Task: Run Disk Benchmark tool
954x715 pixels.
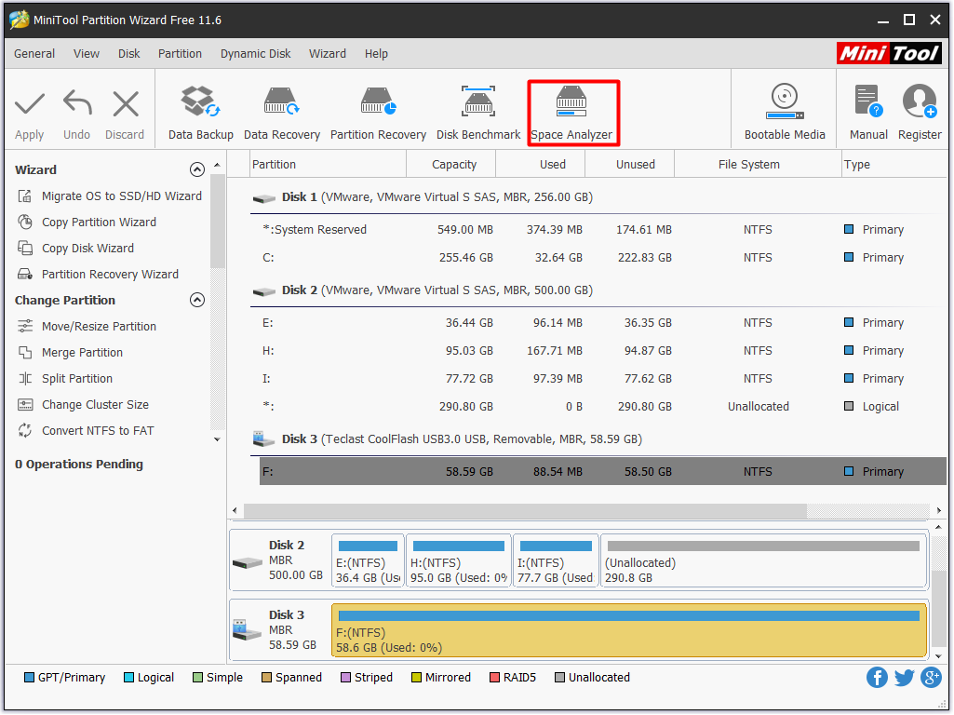Action: (x=478, y=113)
